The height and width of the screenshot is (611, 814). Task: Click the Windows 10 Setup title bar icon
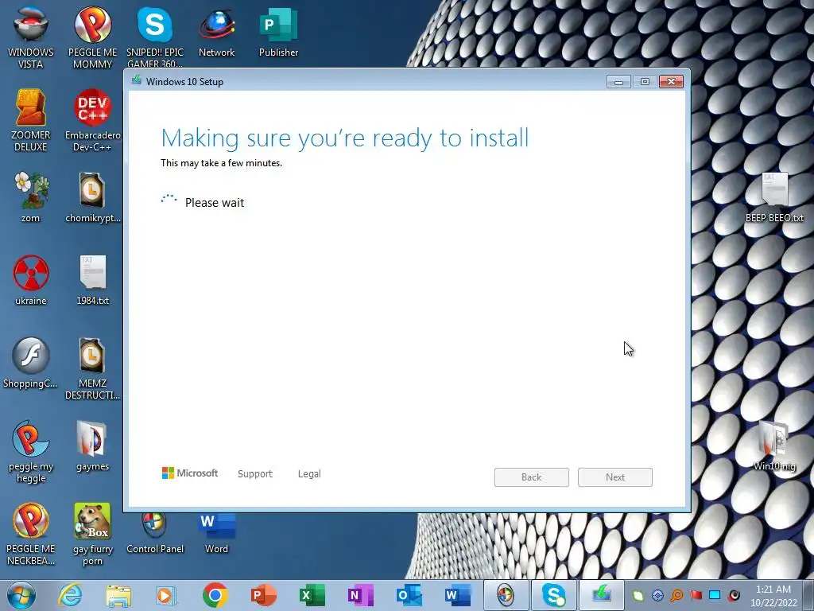[137, 80]
